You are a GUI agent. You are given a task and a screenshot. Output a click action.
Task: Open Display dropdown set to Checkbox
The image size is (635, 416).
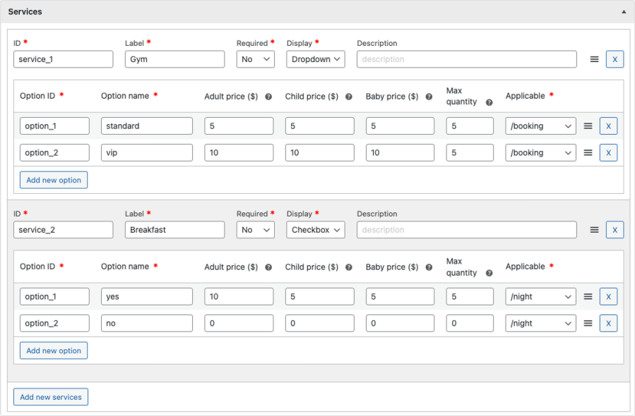[x=315, y=230]
